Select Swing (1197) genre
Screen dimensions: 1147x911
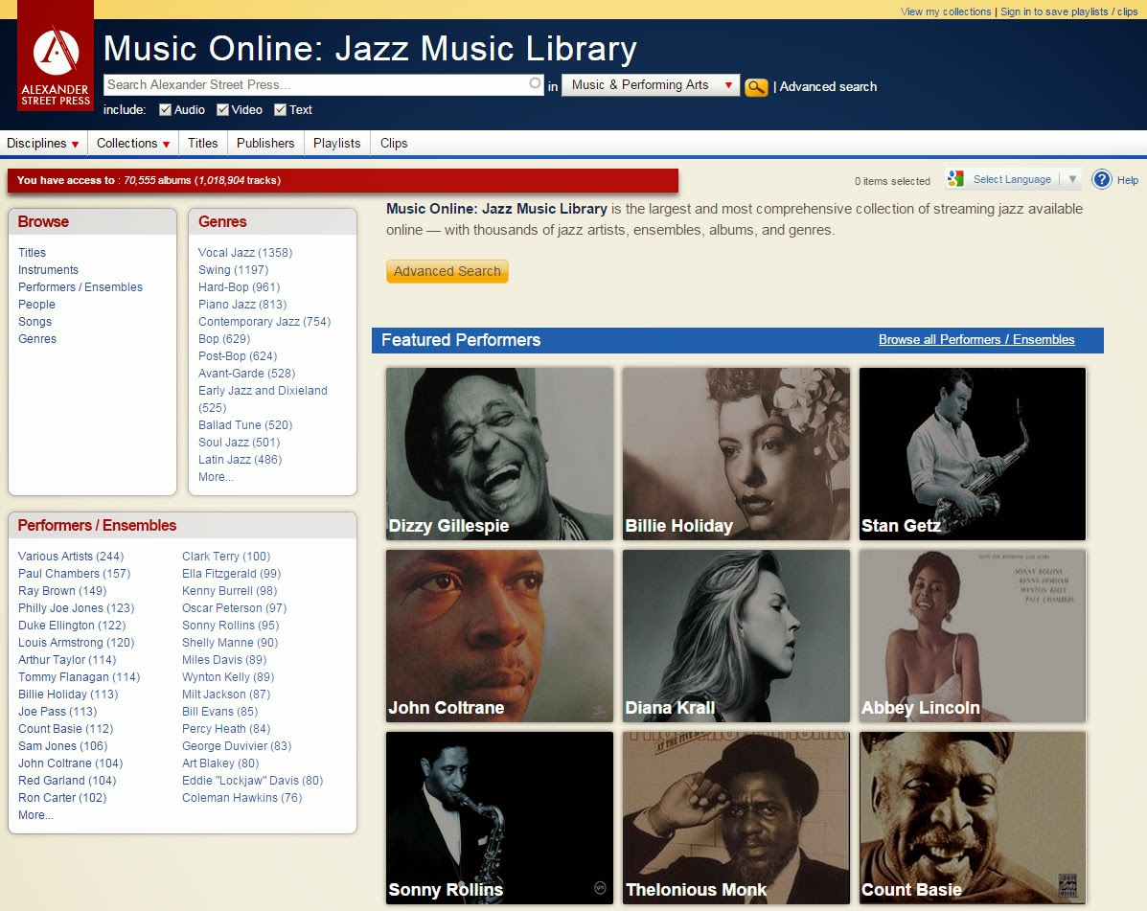(234, 270)
